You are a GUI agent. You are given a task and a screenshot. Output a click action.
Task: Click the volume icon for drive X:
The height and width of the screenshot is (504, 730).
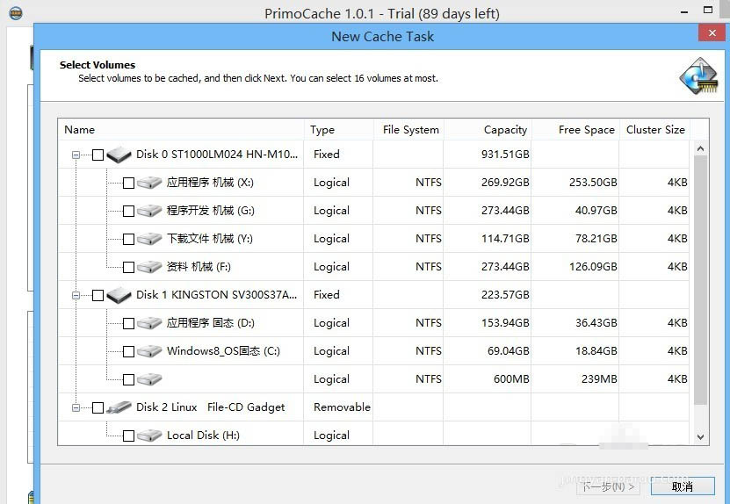150,183
